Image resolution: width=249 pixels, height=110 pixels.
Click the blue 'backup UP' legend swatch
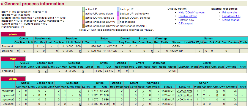coord(118,9)
